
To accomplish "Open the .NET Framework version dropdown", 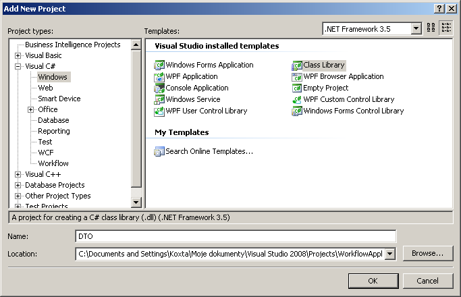I will pos(416,28).
